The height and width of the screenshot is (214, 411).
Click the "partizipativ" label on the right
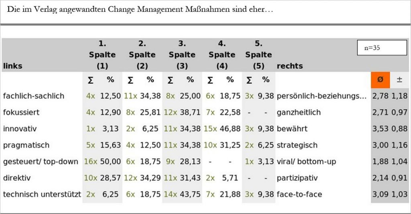(x=295, y=178)
